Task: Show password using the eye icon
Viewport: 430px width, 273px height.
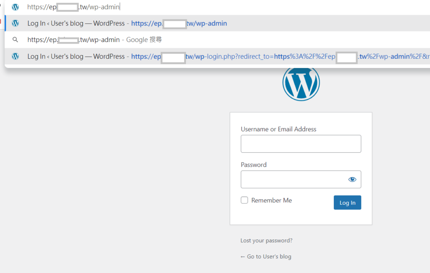Action: coord(352,179)
